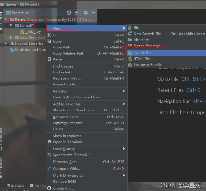Choose Delete... menu entry
This screenshot has width=206, height=191.
pyautogui.click(x=87, y=129)
